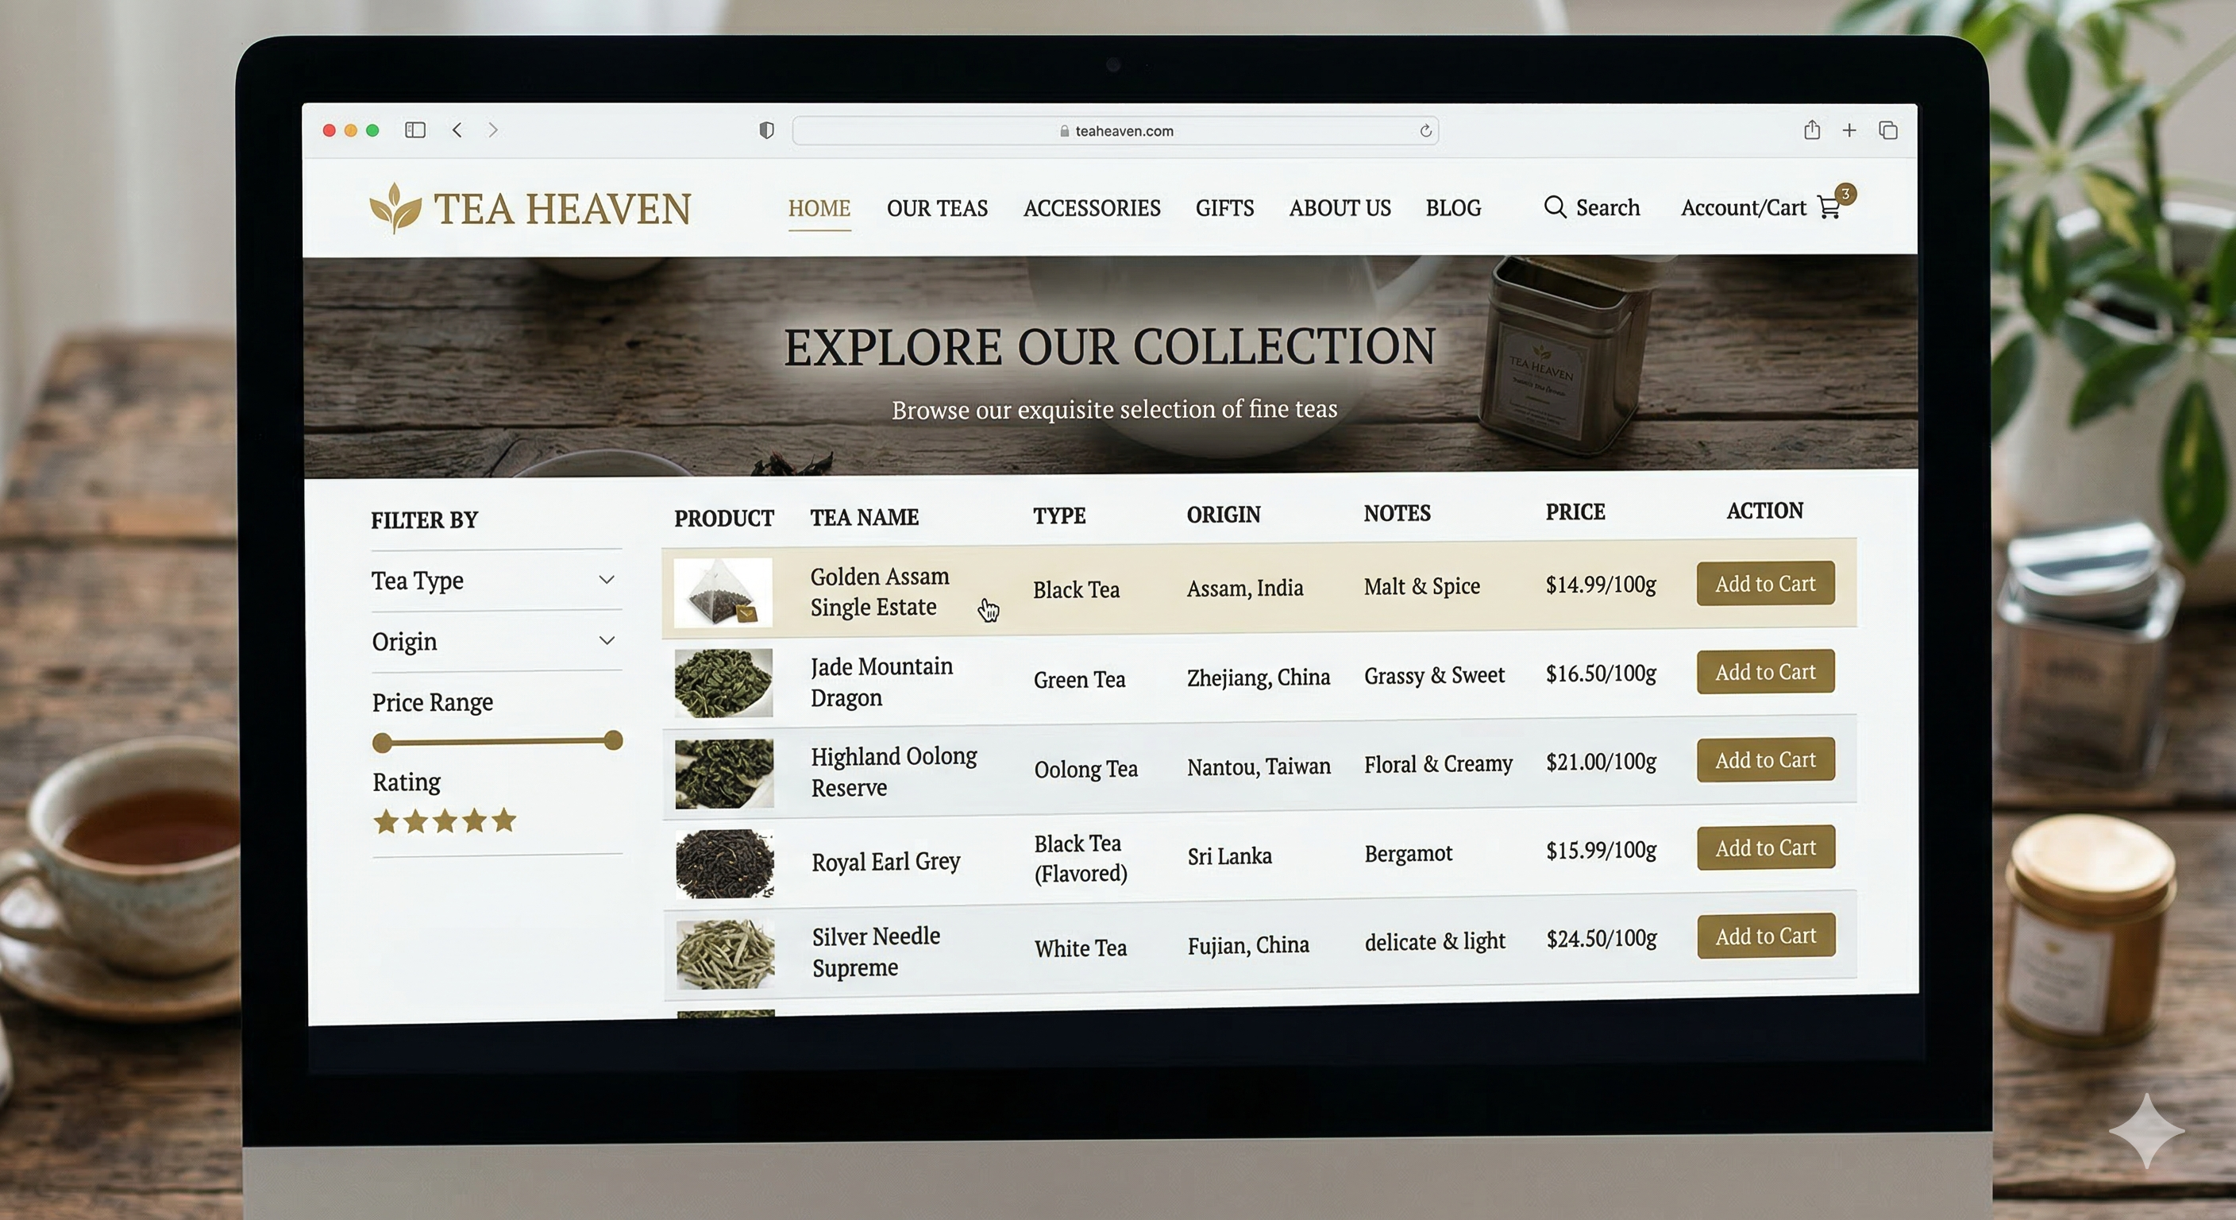Click the privacy shield icon in the toolbar
This screenshot has width=2236, height=1220.
[x=765, y=130]
